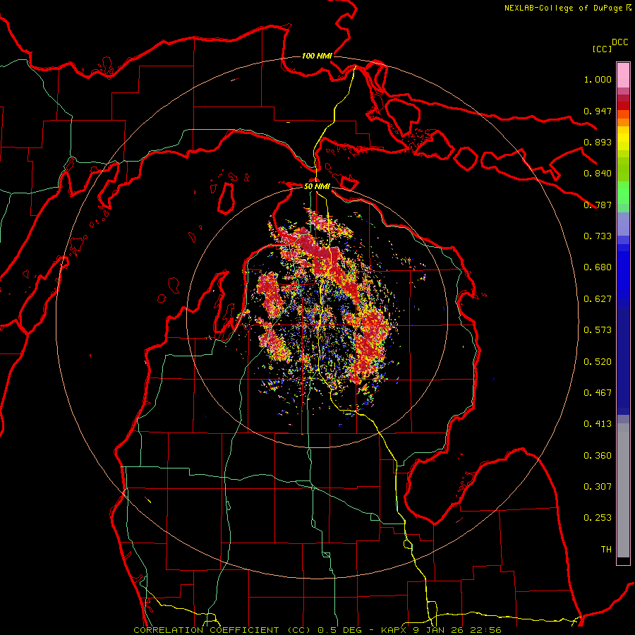Select the 1.000 legend value
635x635 pixels.
tap(598, 79)
